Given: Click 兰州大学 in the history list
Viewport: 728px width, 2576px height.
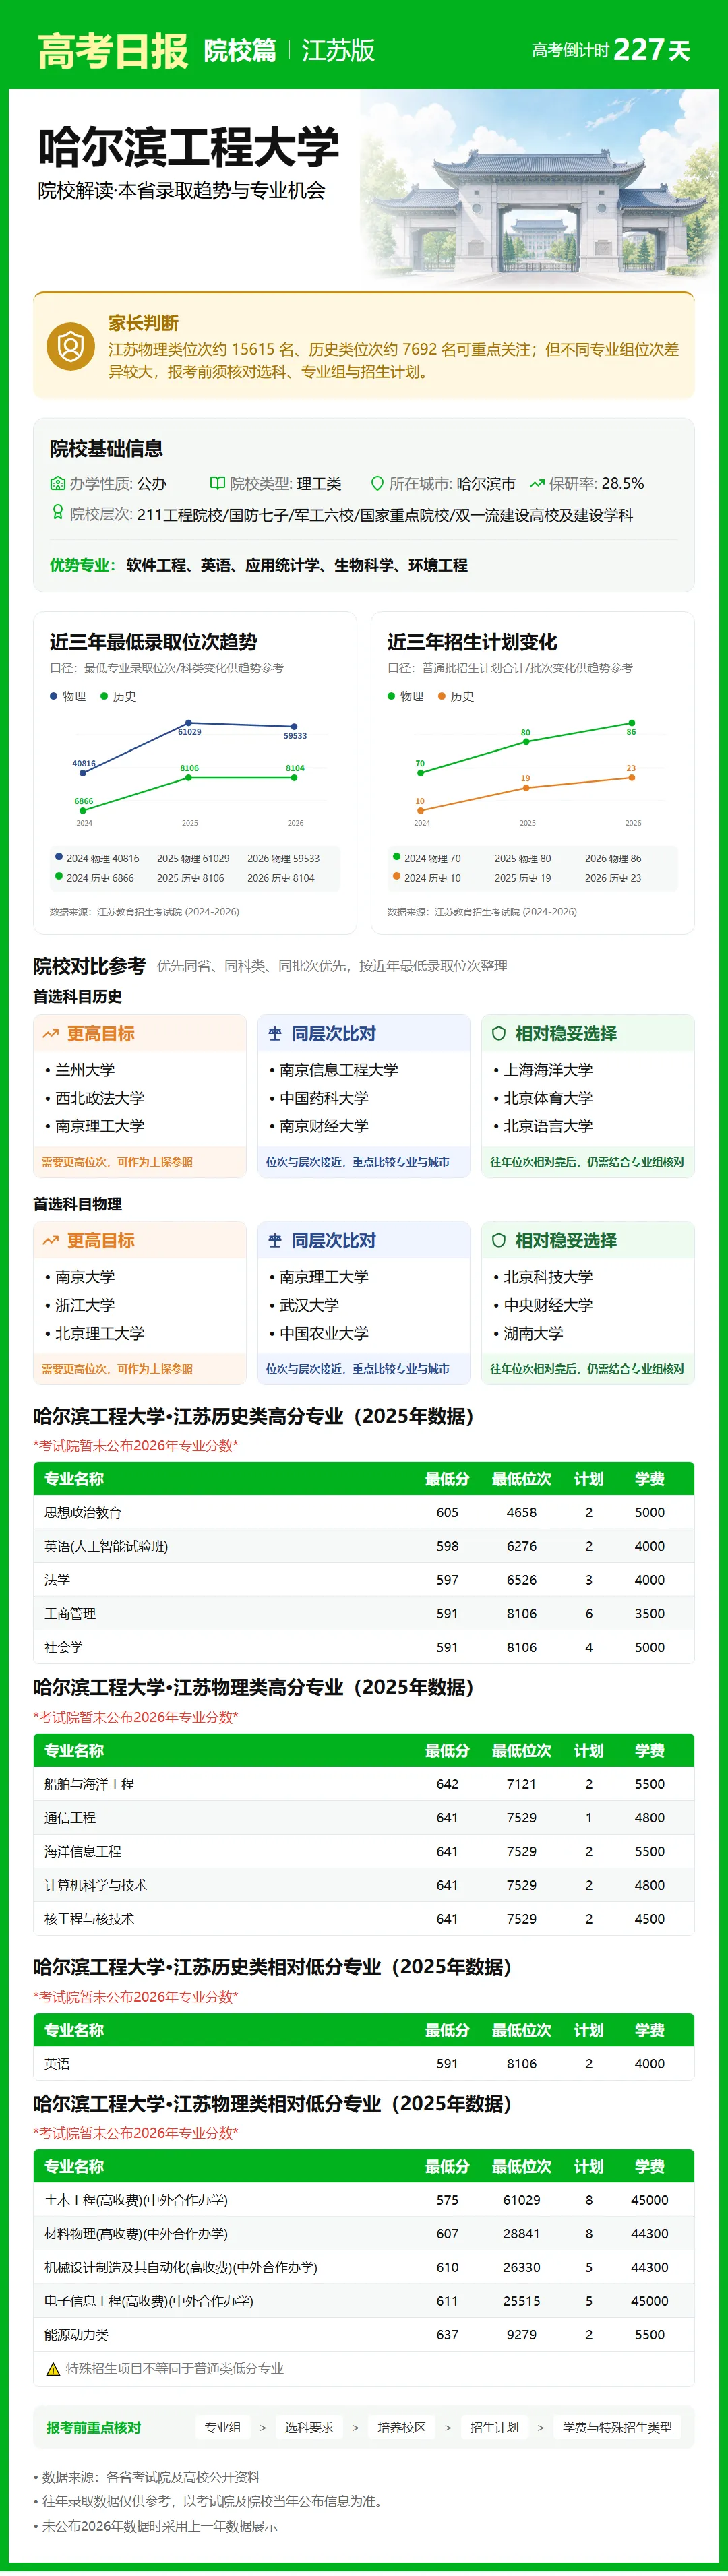Looking at the screenshot, I should click(85, 1070).
